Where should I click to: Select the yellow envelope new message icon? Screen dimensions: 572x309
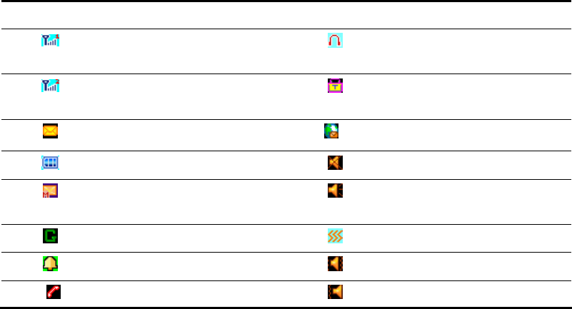(50, 131)
